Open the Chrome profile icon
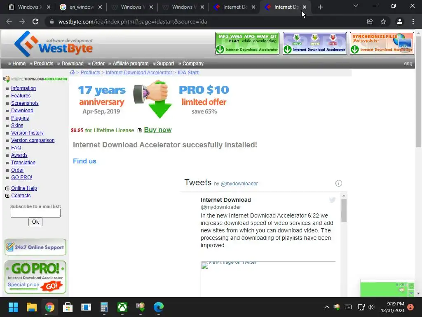 (400, 21)
